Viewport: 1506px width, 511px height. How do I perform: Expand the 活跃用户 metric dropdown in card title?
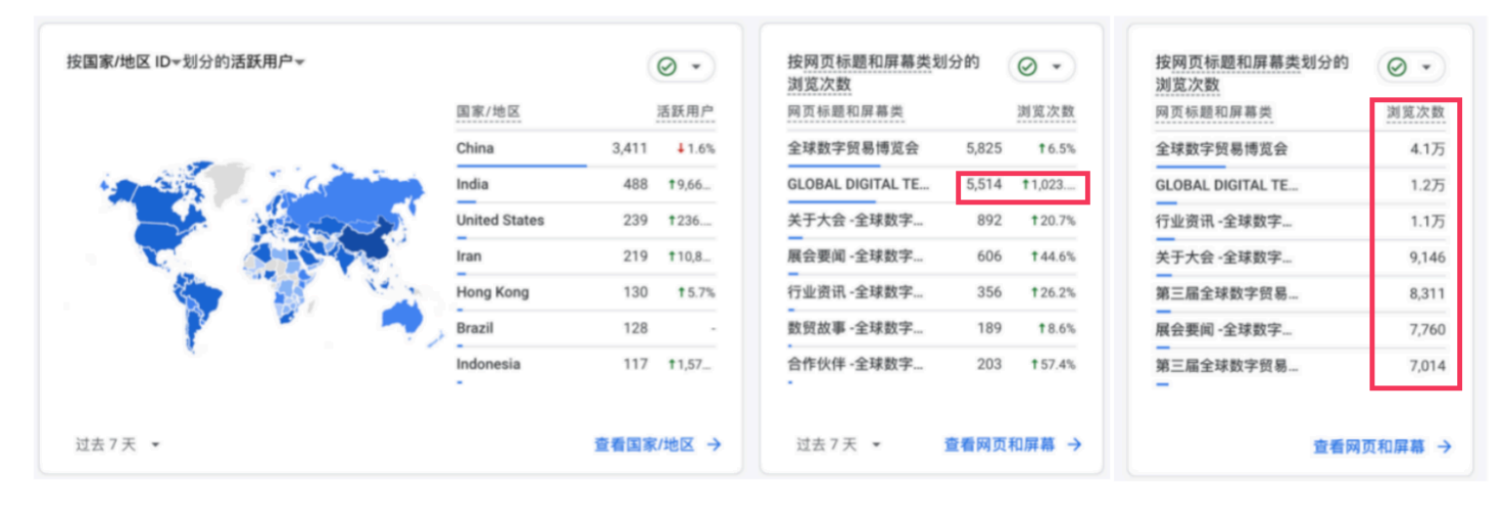[300, 63]
